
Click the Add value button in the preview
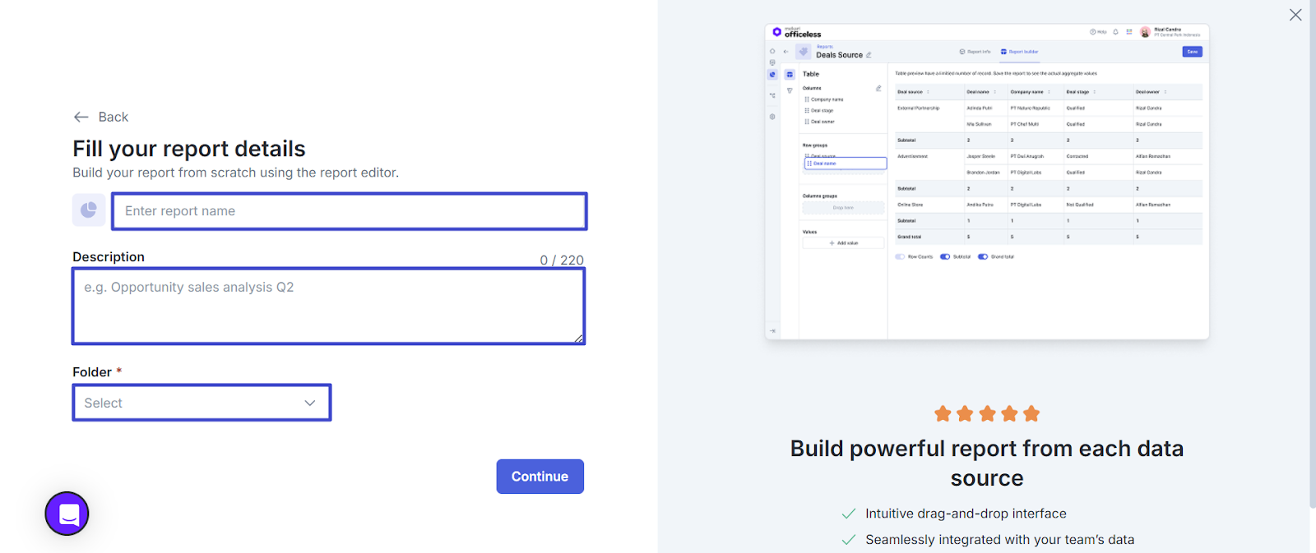[844, 243]
